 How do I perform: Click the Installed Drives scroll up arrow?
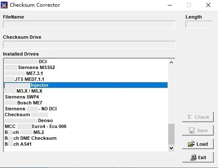[x=171, y=62]
